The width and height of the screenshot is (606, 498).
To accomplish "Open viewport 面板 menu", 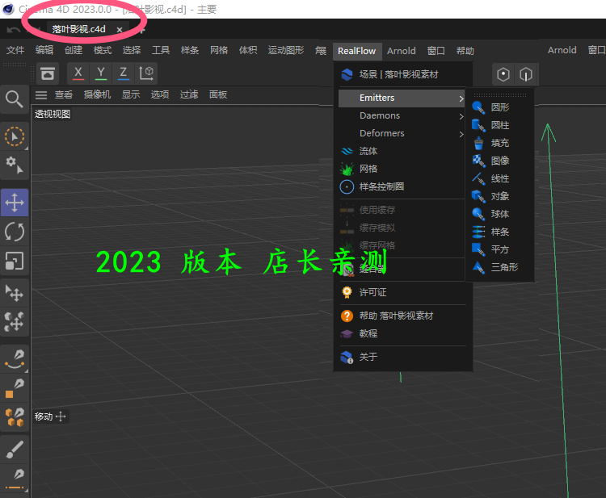I will (218, 94).
